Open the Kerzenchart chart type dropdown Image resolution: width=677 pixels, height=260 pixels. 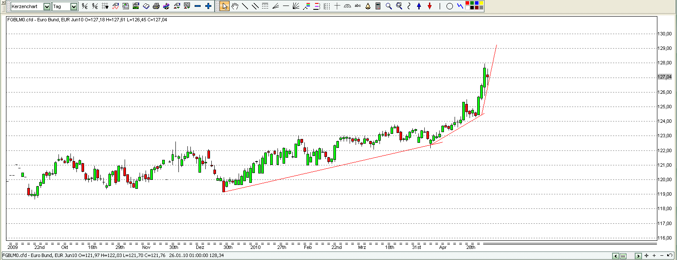click(x=47, y=6)
